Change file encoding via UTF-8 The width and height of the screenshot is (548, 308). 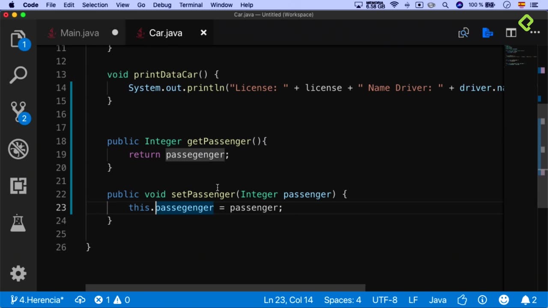click(385, 300)
